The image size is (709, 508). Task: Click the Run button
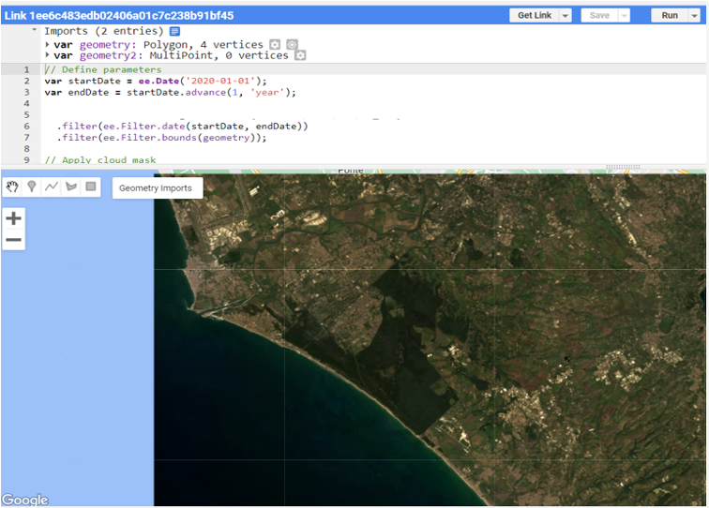click(670, 16)
